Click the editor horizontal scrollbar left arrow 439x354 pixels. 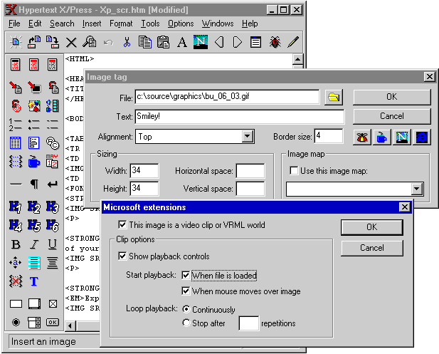coord(70,326)
